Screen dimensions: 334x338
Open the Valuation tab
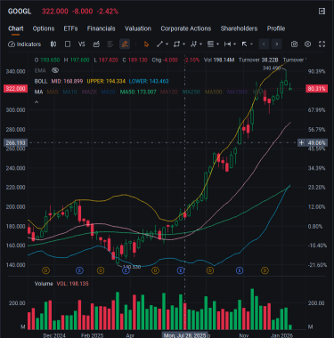138,28
